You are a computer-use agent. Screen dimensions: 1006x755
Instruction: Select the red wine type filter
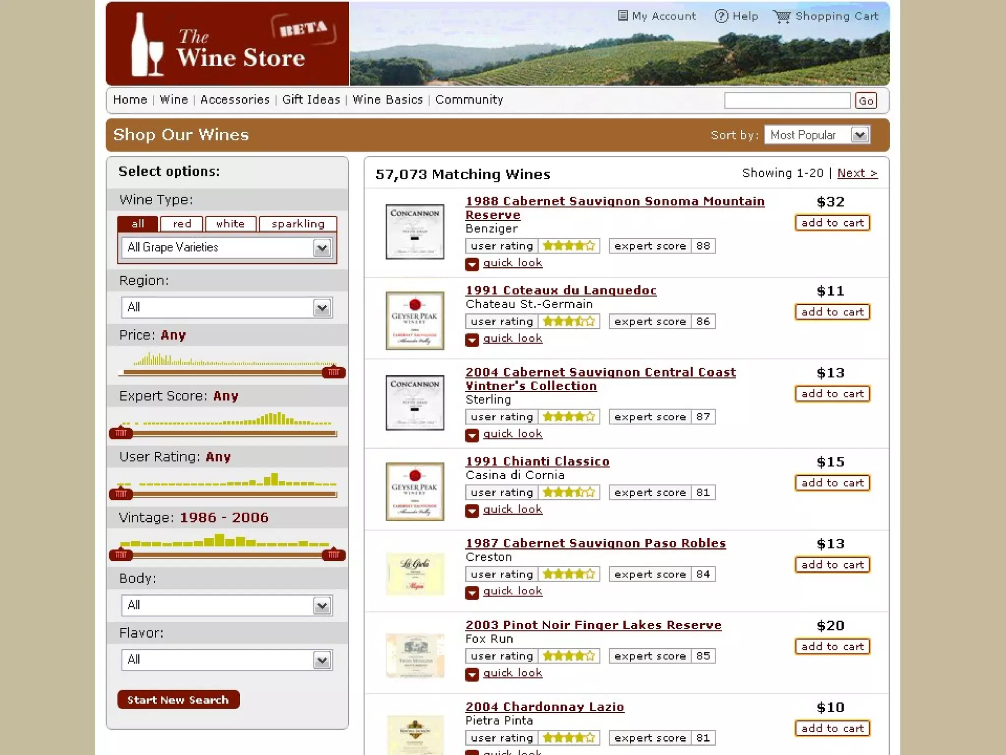tap(182, 224)
